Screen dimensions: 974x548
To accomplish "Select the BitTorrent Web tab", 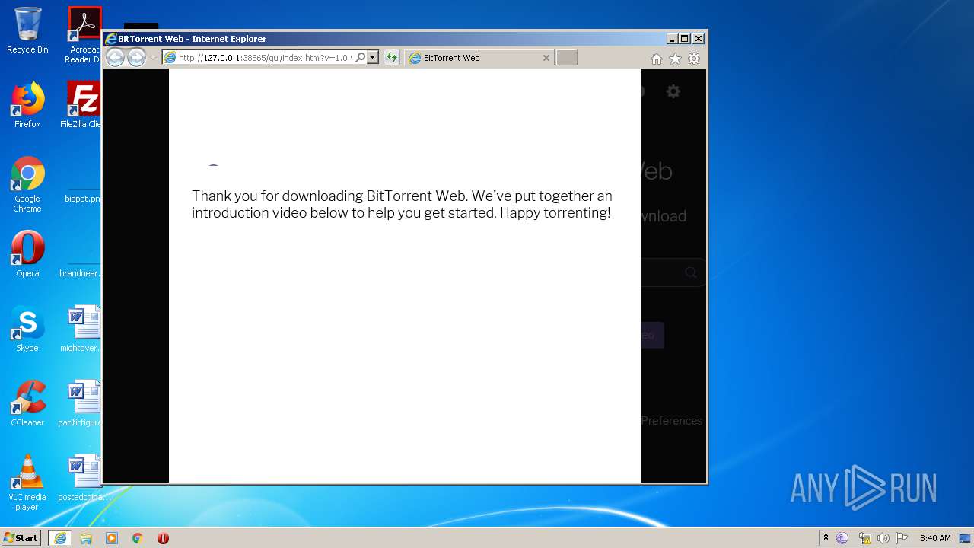I will pos(479,58).
